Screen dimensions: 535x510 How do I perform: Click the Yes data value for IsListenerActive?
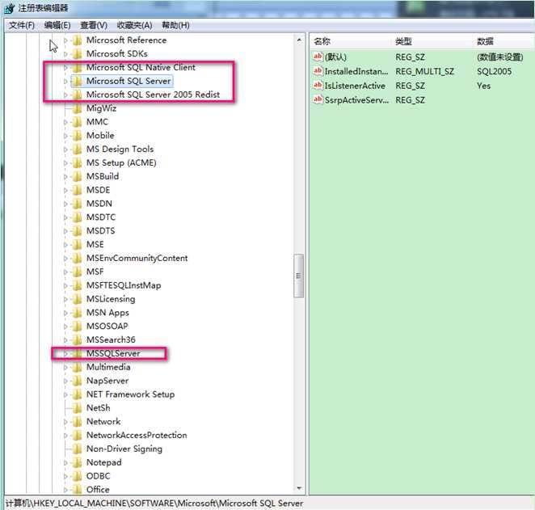click(483, 86)
